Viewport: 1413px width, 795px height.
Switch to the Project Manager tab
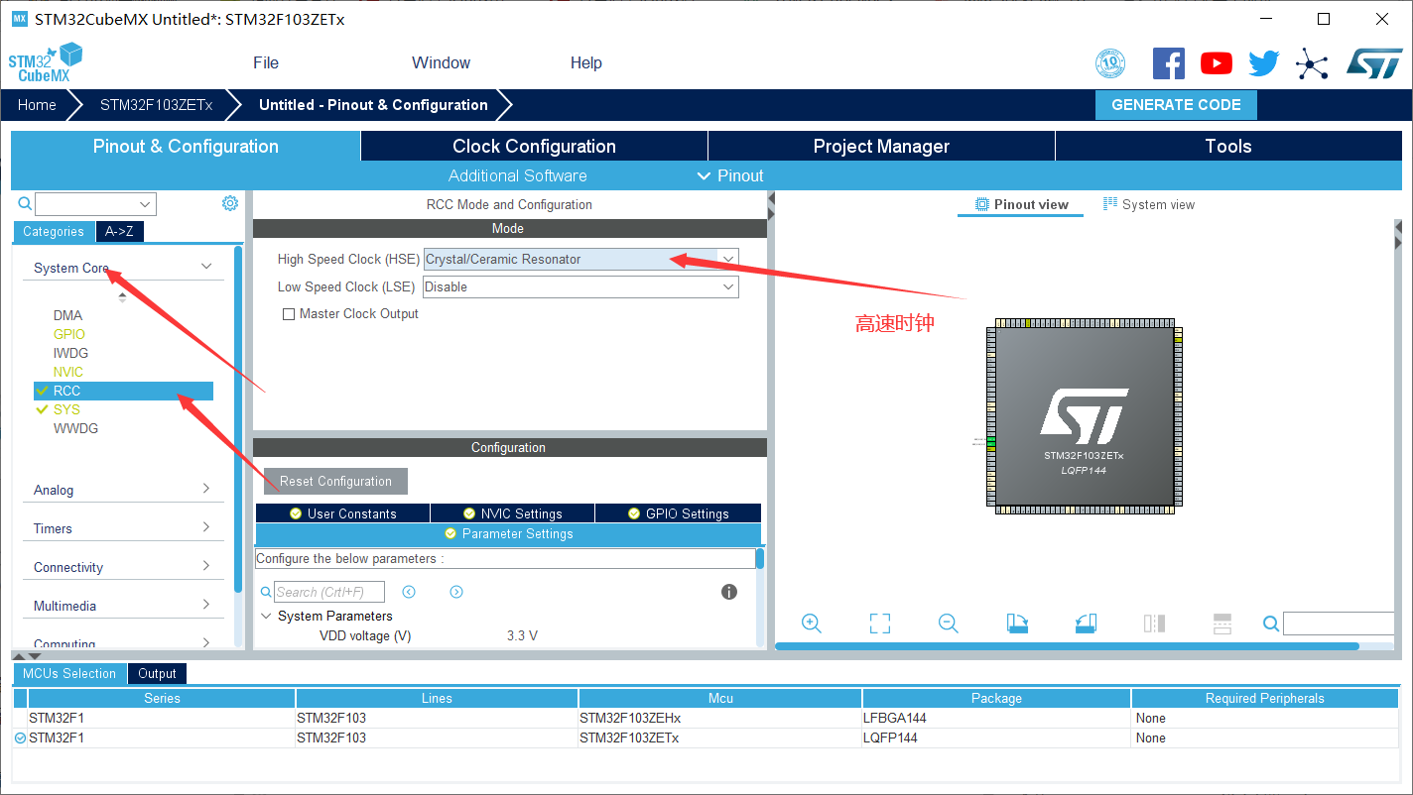click(881, 146)
